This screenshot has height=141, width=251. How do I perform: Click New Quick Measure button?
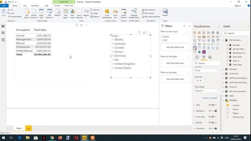(x=151, y=16)
